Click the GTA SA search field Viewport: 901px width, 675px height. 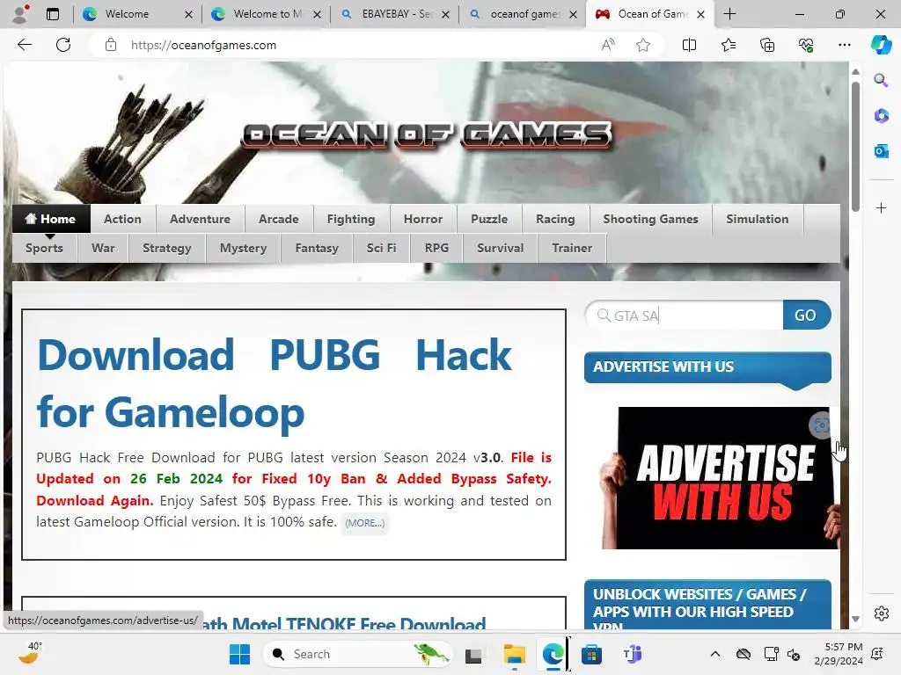pyautogui.click(x=685, y=316)
